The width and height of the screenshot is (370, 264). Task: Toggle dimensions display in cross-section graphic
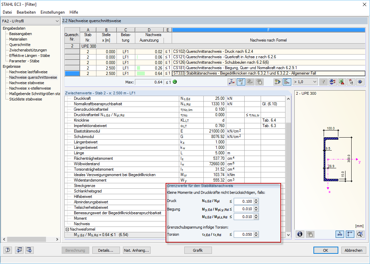pyautogui.click(x=340, y=234)
